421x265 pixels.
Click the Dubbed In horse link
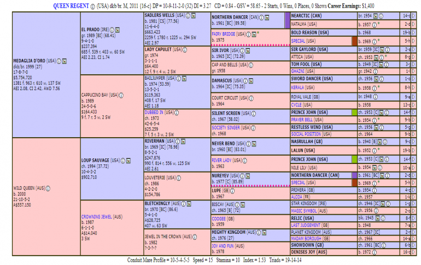coord(154,113)
